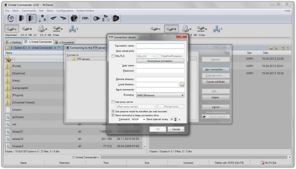
Task: Click Create subfolder button
Action: point(216,82)
